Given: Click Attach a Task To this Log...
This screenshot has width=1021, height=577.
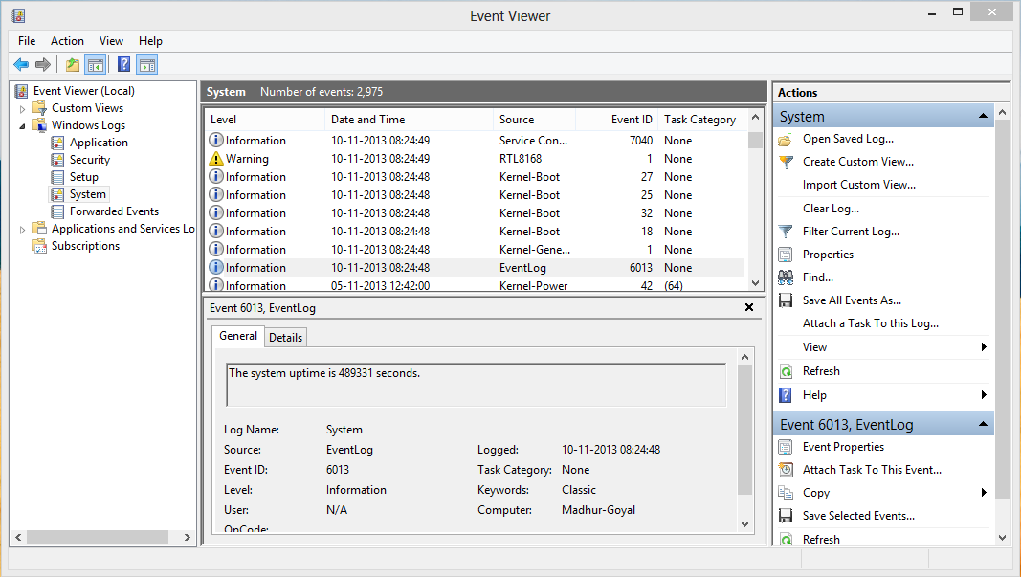Looking at the screenshot, I should click(x=871, y=323).
